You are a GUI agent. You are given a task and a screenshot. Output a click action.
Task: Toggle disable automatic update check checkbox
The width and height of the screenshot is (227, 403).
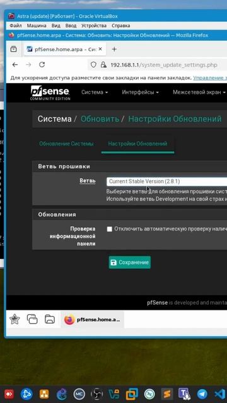pyautogui.click(x=110, y=229)
